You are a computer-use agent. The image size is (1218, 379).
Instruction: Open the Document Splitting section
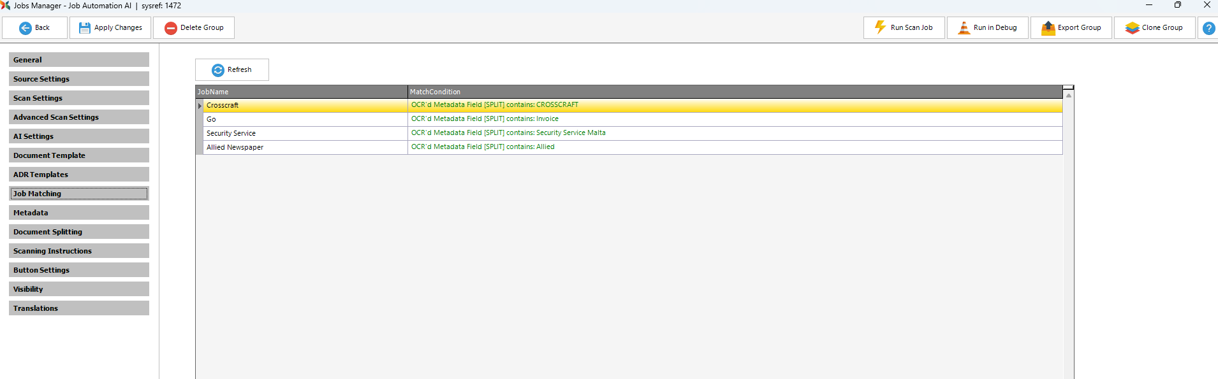(79, 232)
